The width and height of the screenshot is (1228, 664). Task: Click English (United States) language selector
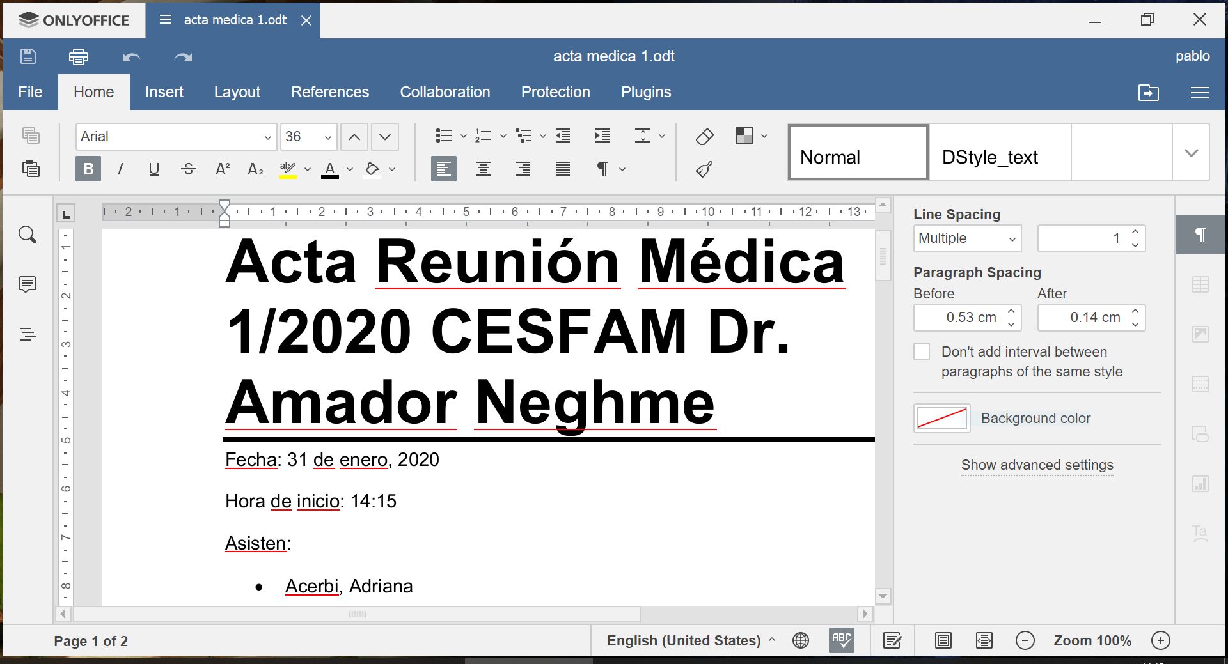691,640
